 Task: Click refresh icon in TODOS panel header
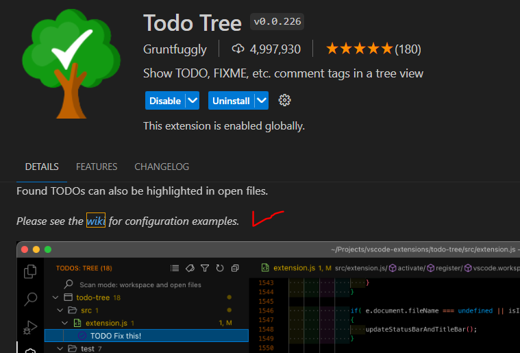pyautogui.click(x=220, y=268)
